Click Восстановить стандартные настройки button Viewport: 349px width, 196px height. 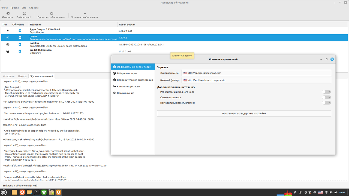click(x=244, y=114)
